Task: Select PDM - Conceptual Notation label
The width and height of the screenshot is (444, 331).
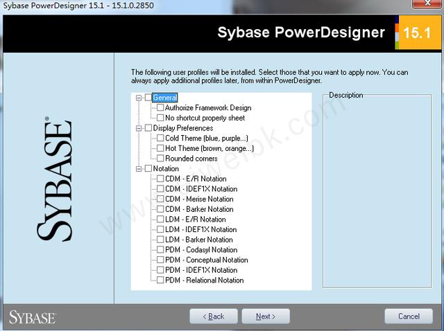Action: coord(207,260)
